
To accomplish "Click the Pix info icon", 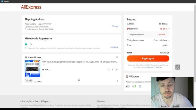I will [x=26, y=48].
